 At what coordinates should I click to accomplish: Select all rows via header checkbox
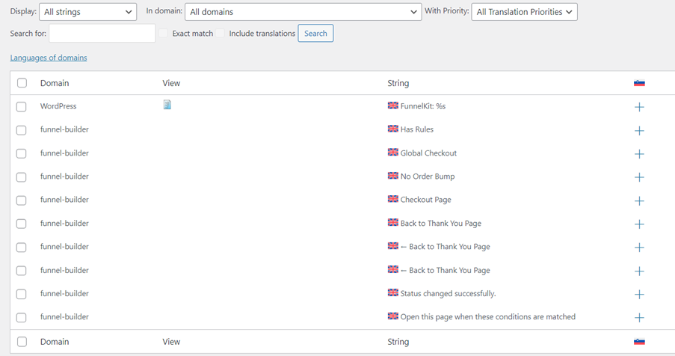(x=22, y=83)
